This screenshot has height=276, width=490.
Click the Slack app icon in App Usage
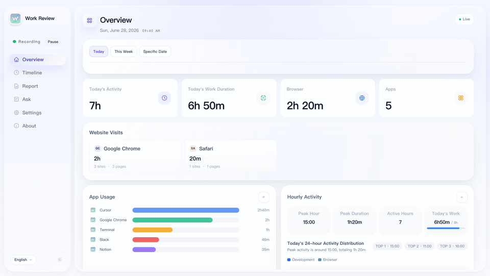coord(93,239)
